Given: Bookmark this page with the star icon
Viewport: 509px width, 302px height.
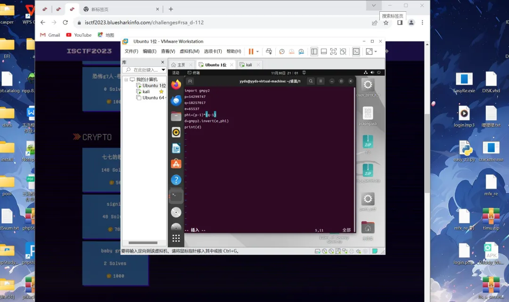Looking at the screenshot, I should tap(386, 23).
